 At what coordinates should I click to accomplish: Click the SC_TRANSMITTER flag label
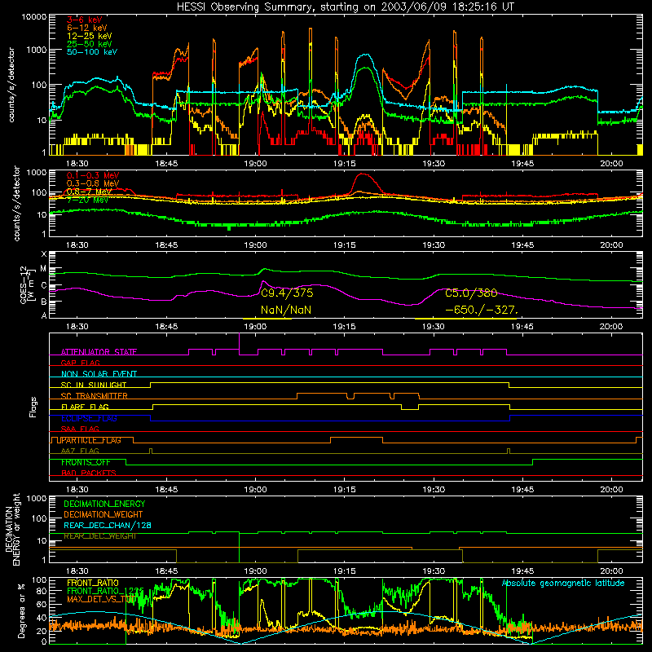(x=94, y=396)
